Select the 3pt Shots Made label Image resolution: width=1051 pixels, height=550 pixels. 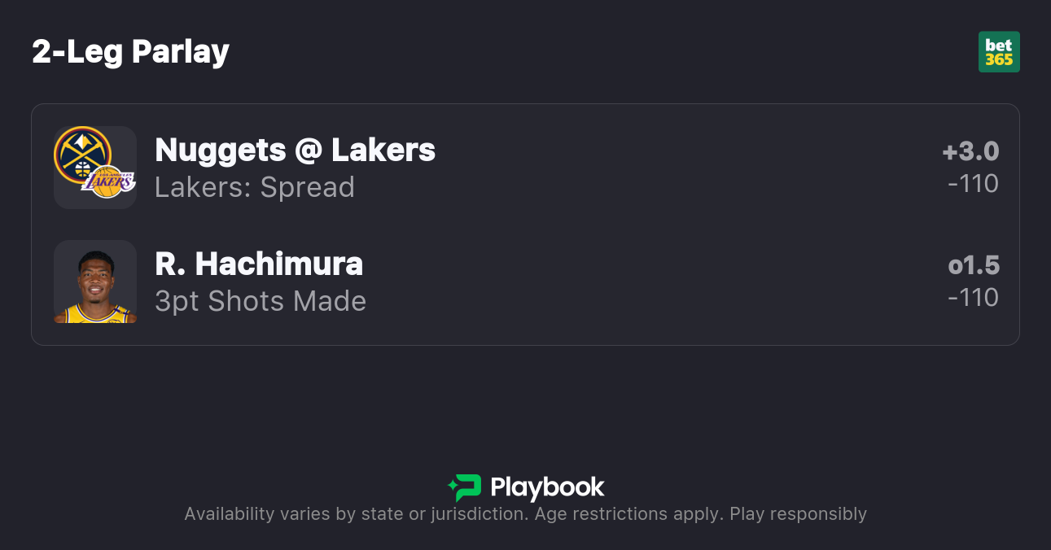click(x=261, y=301)
